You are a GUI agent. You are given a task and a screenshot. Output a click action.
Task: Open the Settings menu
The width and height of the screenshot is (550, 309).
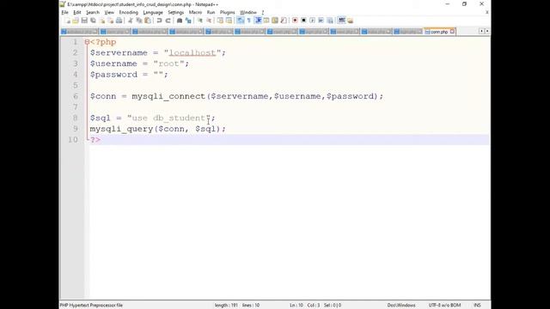click(175, 12)
